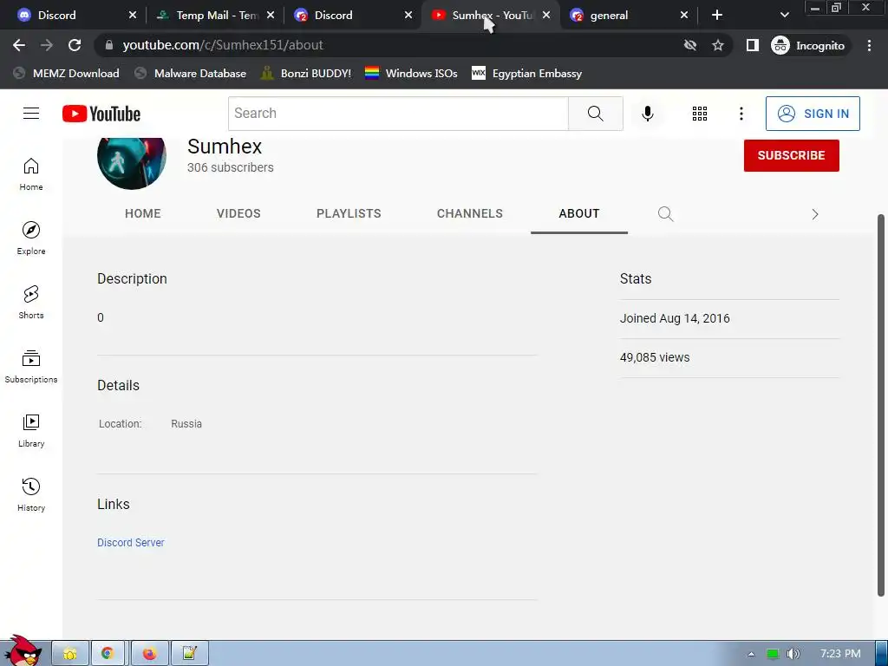The height and width of the screenshot is (666, 888).
Task: Reload the page
Action: [x=75, y=45]
